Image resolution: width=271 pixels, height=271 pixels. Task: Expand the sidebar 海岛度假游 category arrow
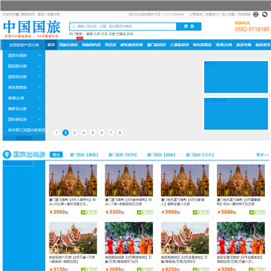coord(40,87)
